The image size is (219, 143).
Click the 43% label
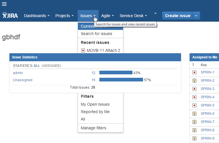point(137,73)
